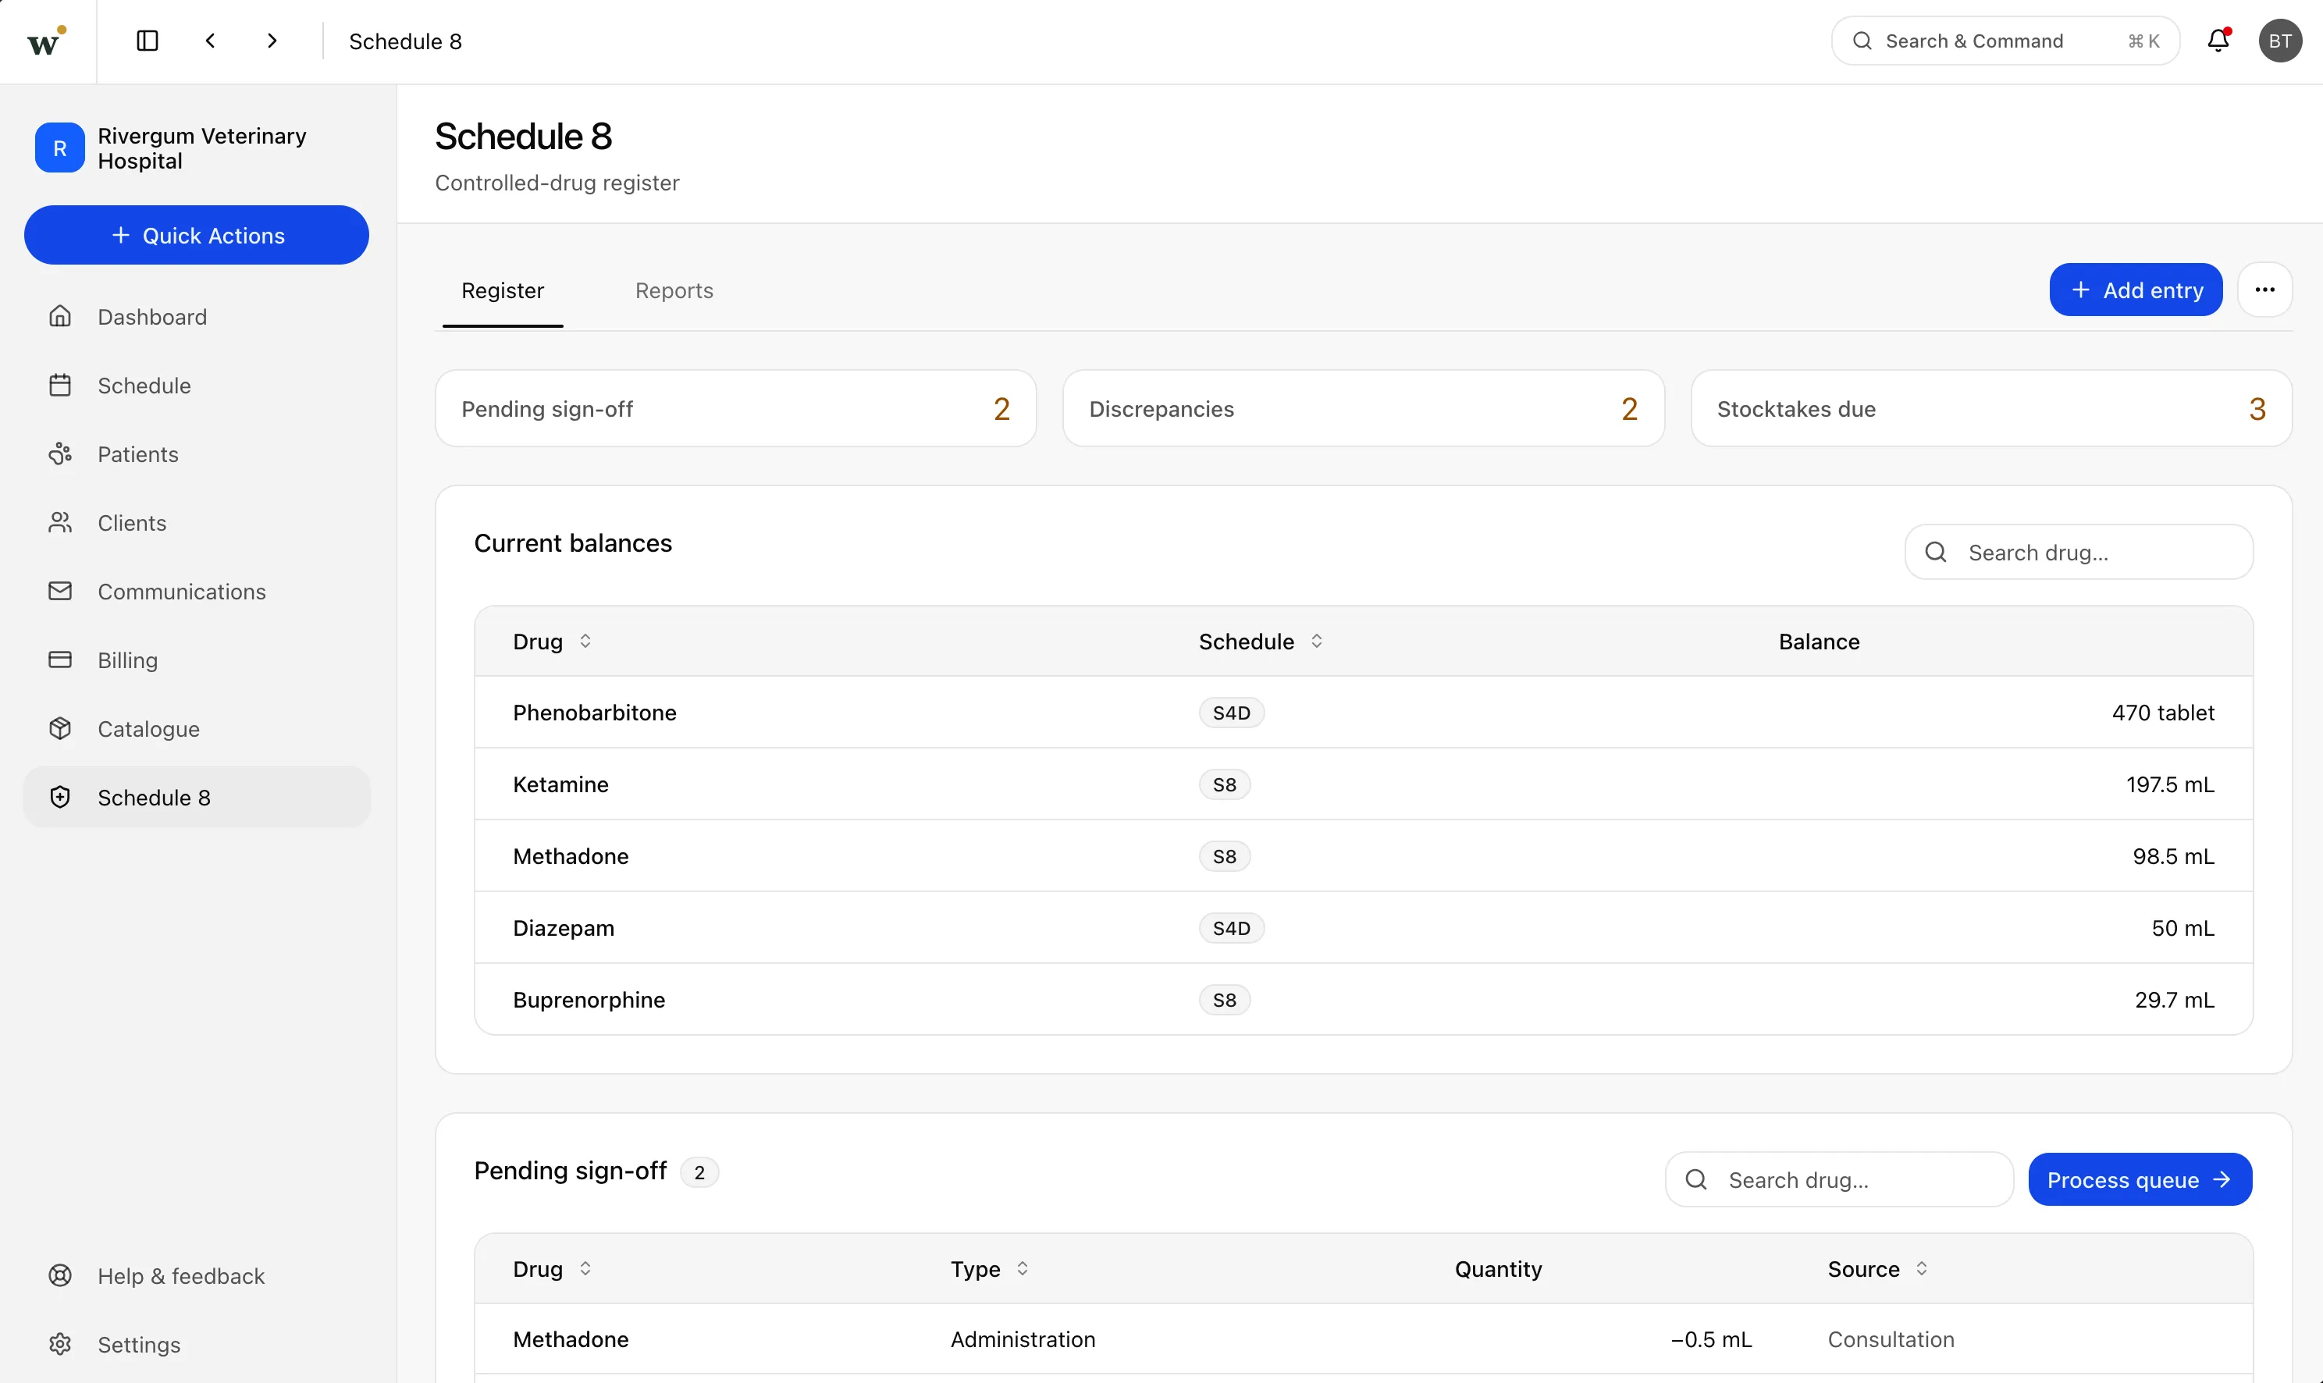This screenshot has height=1383, width=2323.
Task: Click the W app logo
Action: click(47, 41)
